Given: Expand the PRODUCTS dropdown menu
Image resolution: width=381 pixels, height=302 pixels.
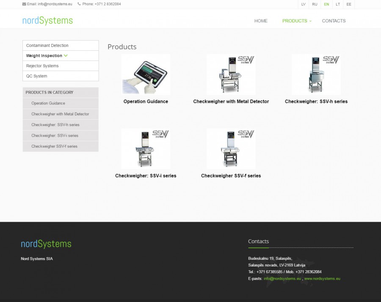Looking at the screenshot, I should pos(296,21).
